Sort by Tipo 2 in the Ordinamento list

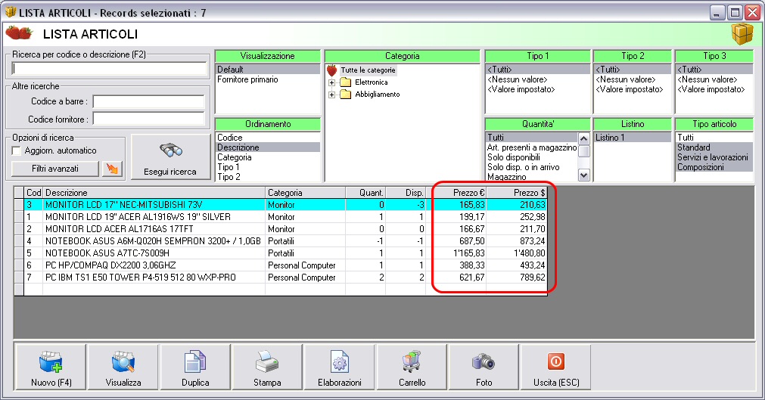click(268, 177)
